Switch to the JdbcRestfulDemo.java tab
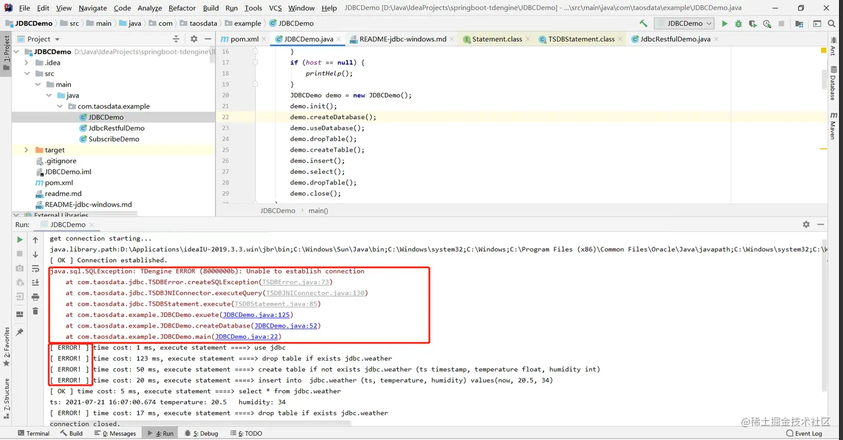The width and height of the screenshot is (843, 440). (x=675, y=39)
